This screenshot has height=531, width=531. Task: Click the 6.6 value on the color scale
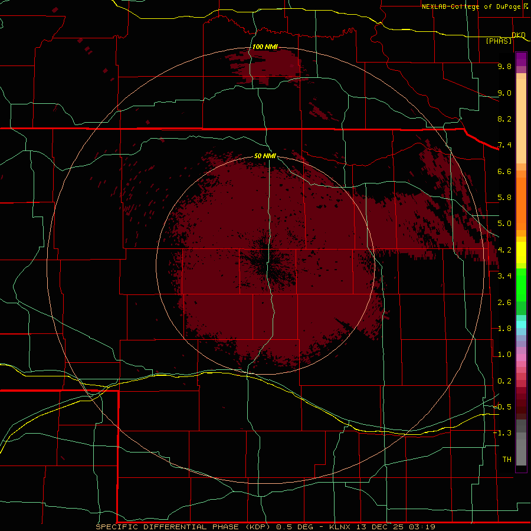tap(504, 171)
